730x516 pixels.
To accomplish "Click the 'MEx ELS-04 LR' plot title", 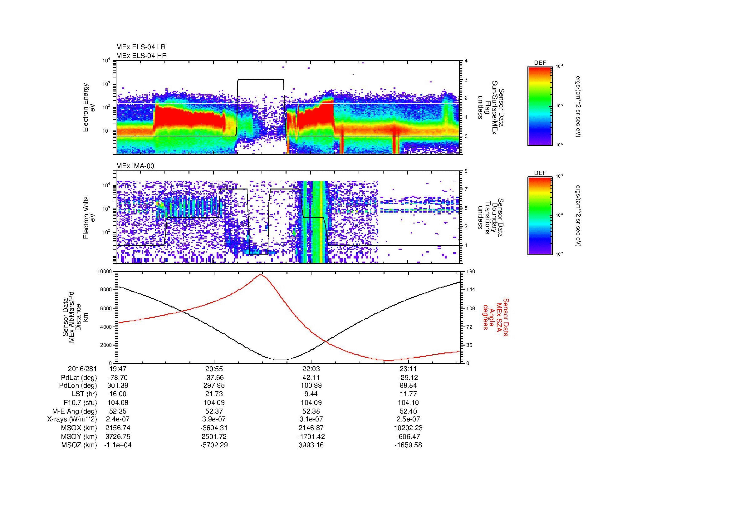I will (141, 47).
